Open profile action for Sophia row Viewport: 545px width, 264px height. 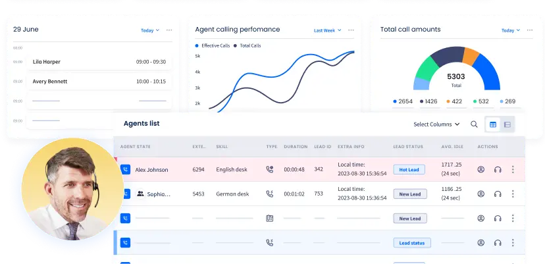[x=481, y=194]
